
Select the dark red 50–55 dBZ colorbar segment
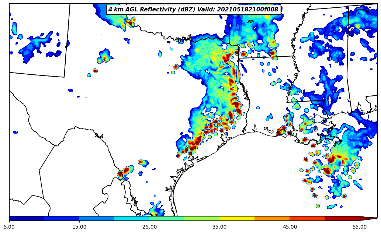pos(342,218)
